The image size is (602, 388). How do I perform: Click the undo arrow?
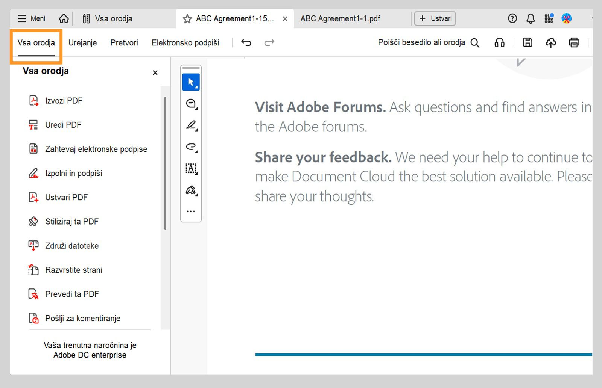pos(246,43)
